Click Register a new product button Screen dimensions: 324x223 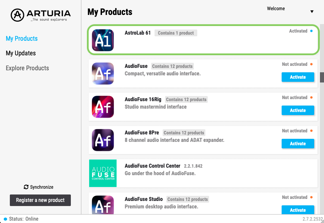pos(40,200)
